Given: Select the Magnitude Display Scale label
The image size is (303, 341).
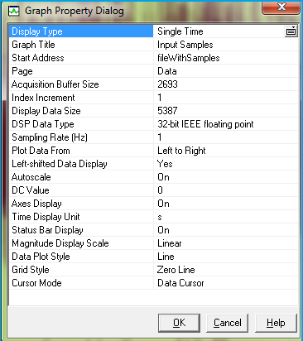Looking at the screenshot, I should (60, 243).
